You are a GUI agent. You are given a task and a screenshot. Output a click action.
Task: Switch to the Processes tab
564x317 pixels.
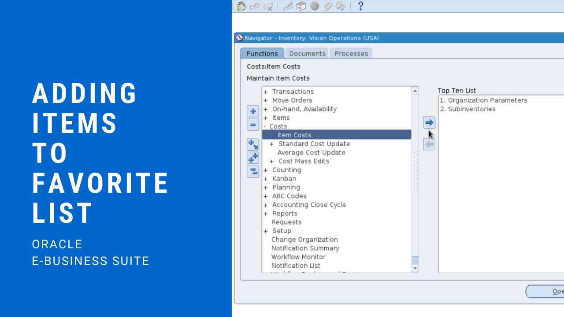pos(351,53)
